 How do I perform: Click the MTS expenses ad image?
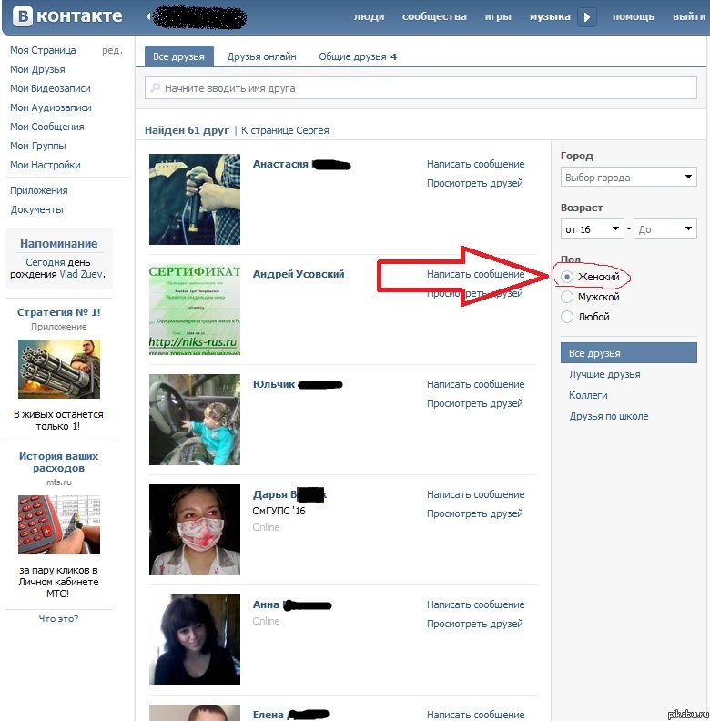point(59,525)
